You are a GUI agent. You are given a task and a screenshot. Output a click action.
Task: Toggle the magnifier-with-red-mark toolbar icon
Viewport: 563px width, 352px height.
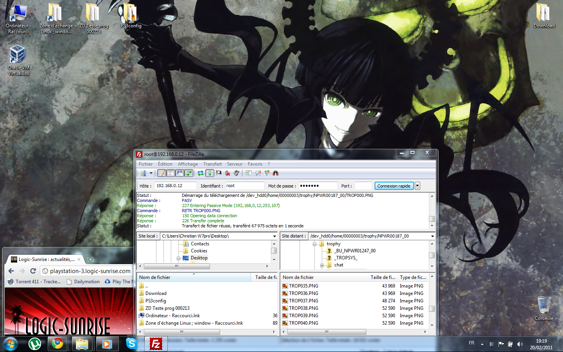tap(258, 173)
